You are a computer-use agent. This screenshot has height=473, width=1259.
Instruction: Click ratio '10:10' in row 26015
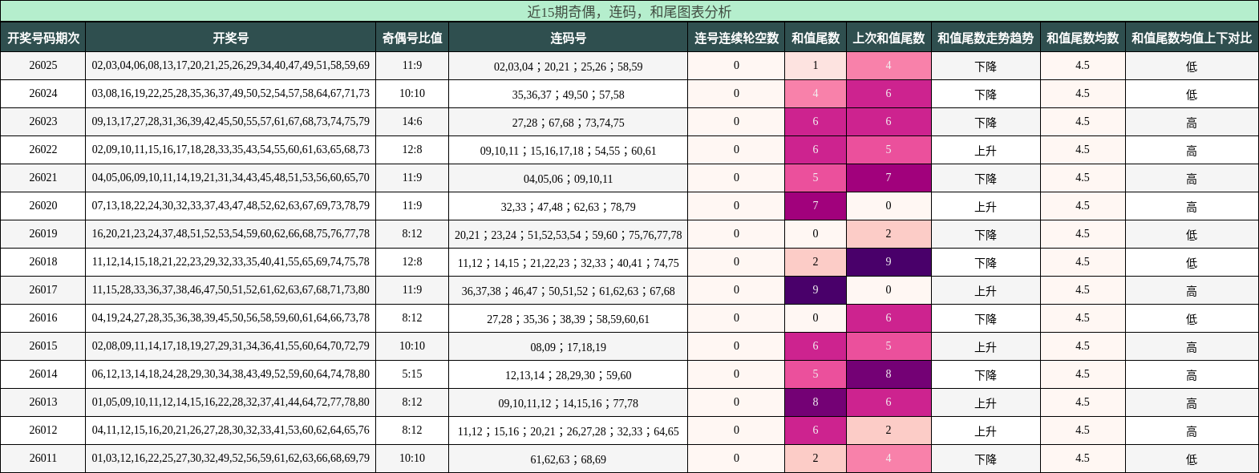point(412,346)
